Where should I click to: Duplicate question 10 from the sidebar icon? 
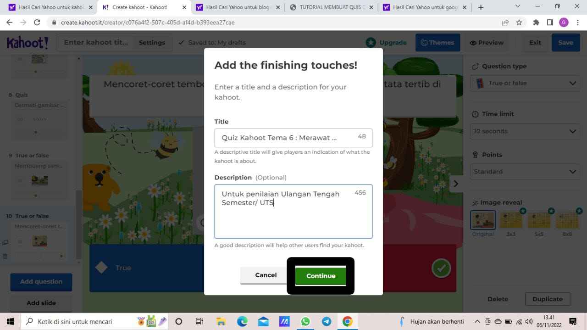5,242
